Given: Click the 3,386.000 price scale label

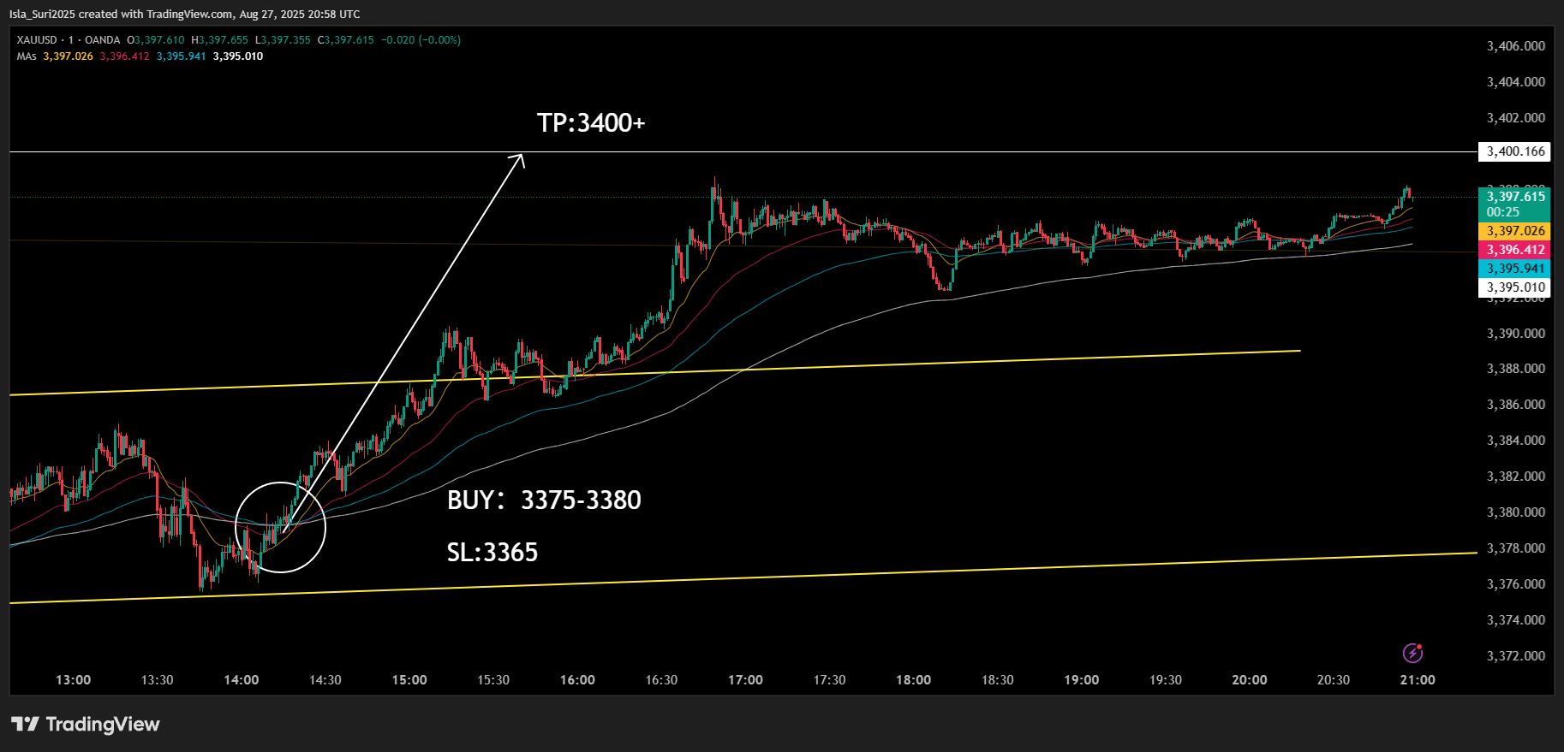Looking at the screenshot, I should click(1516, 405).
